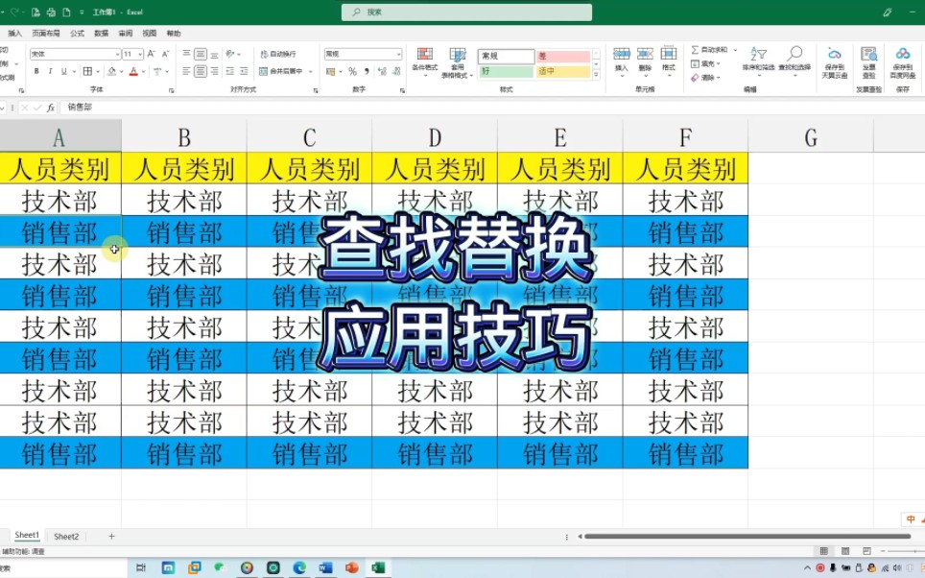Screen dimensions: 925x578
Task: Open the font size dropdown
Action: pos(139,54)
